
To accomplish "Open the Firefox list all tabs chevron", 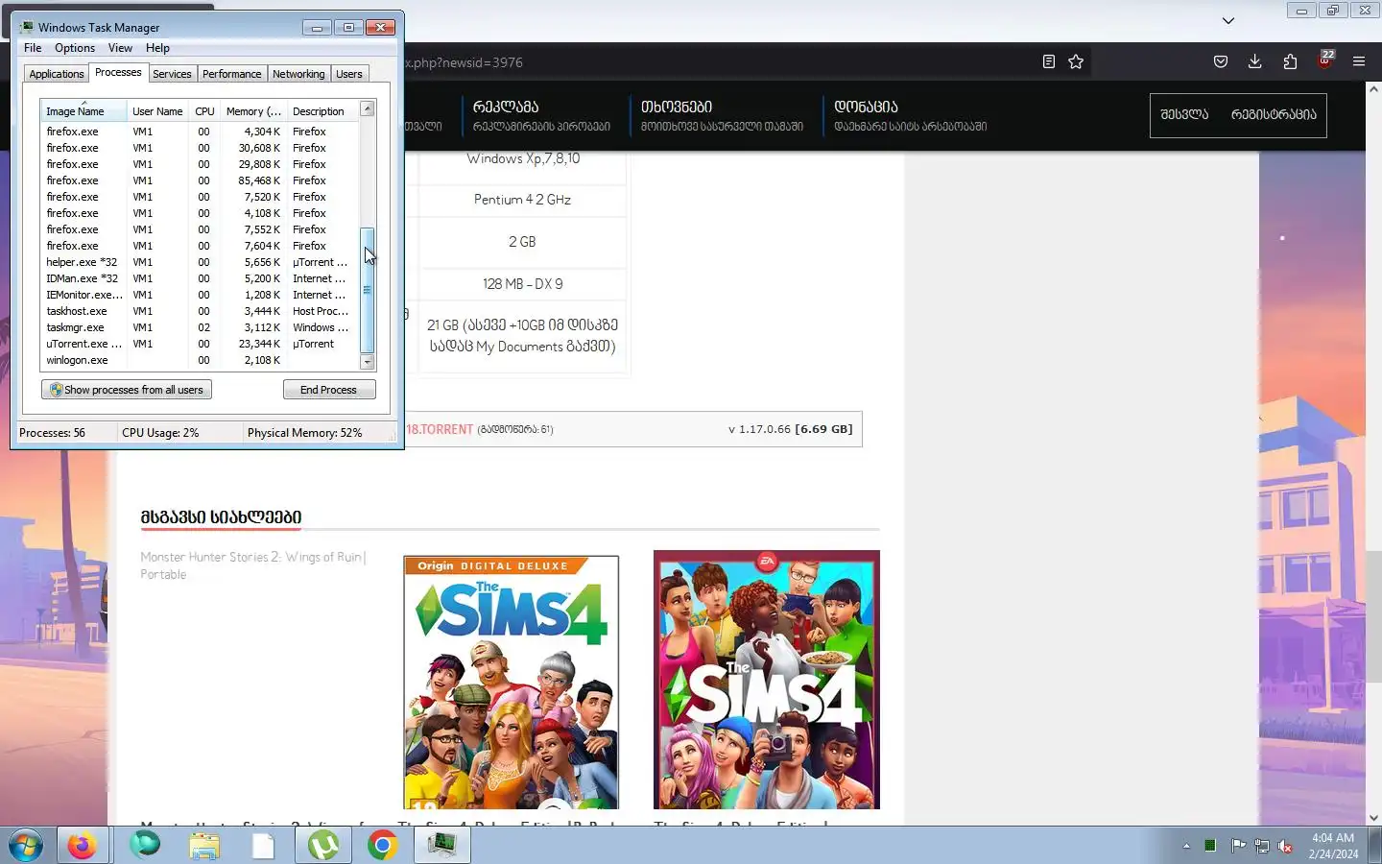I will click(x=1227, y=20).
